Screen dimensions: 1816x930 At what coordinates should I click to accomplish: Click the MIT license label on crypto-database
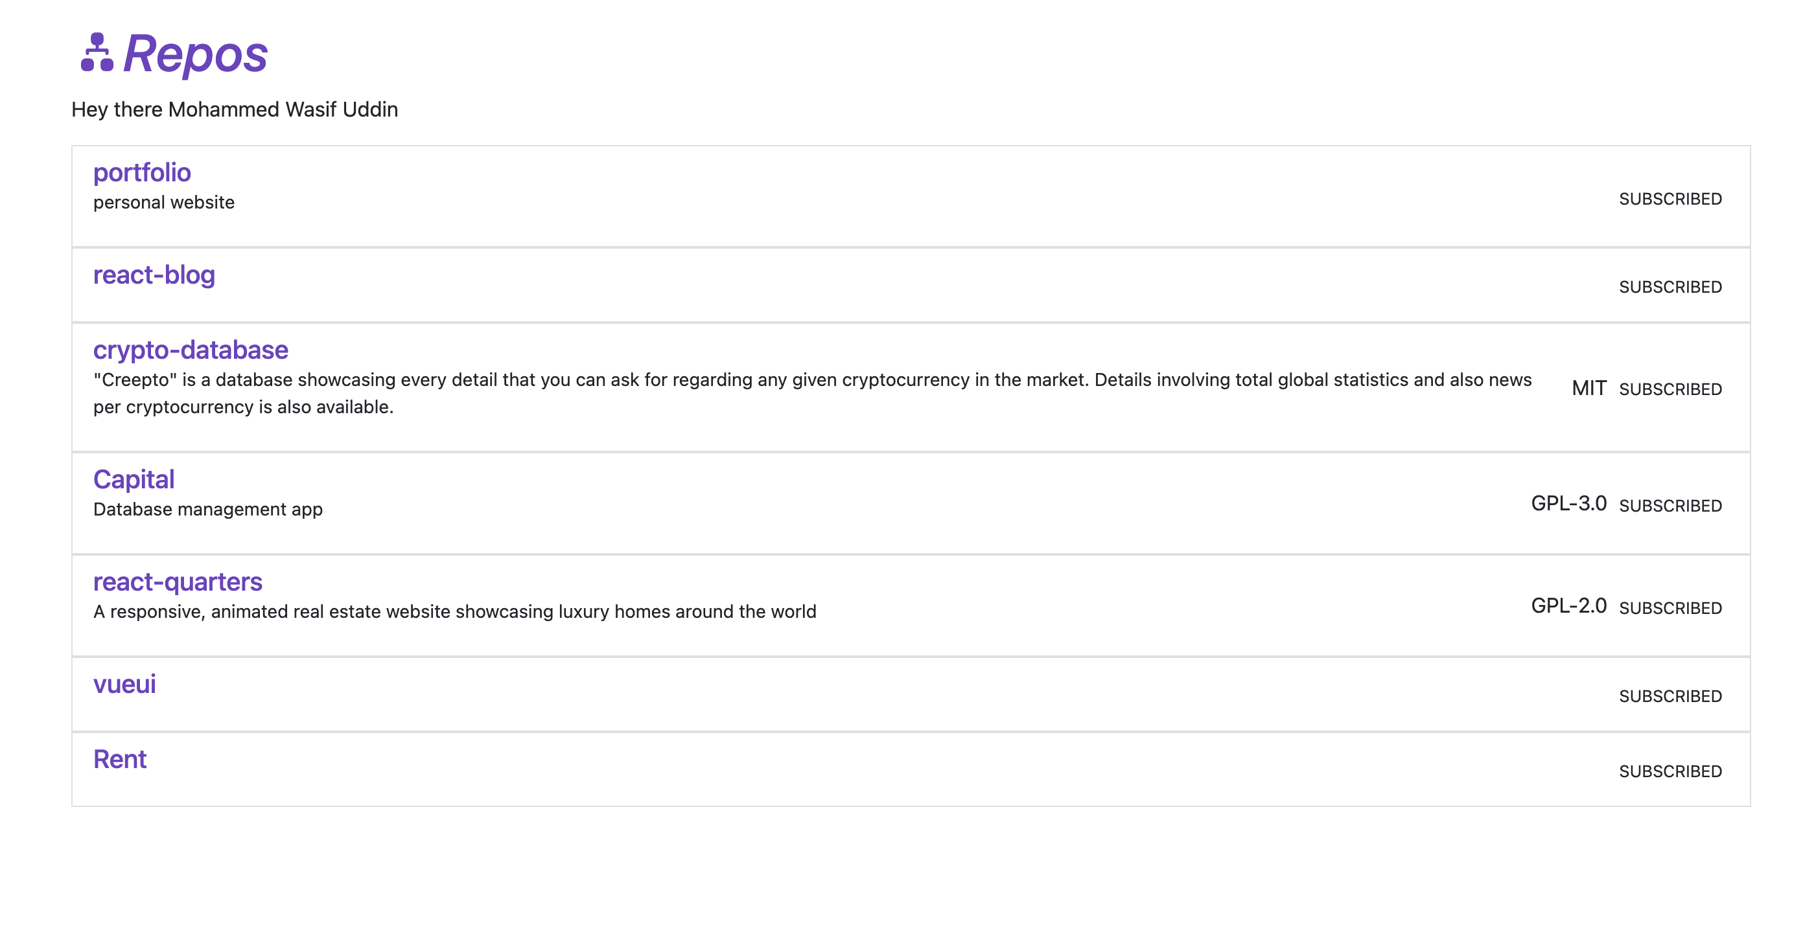pos(1590,387)
